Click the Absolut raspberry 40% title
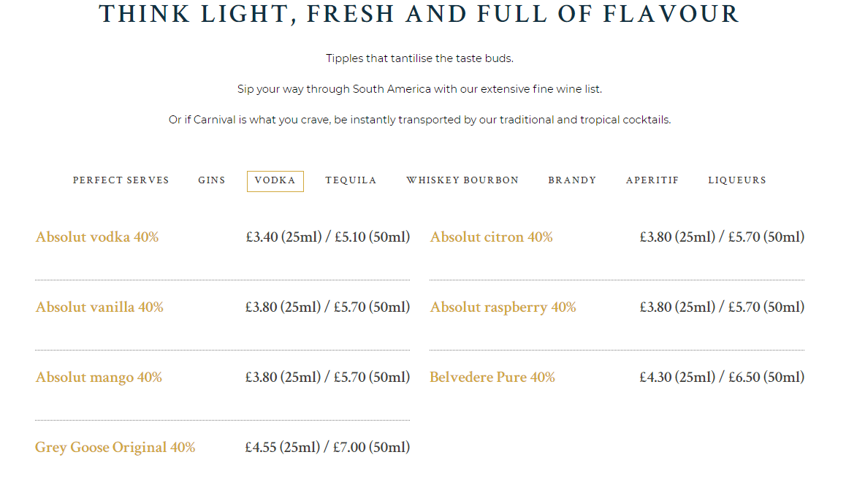This screenshot has height=490, width=865. click(x=503, y=307)
